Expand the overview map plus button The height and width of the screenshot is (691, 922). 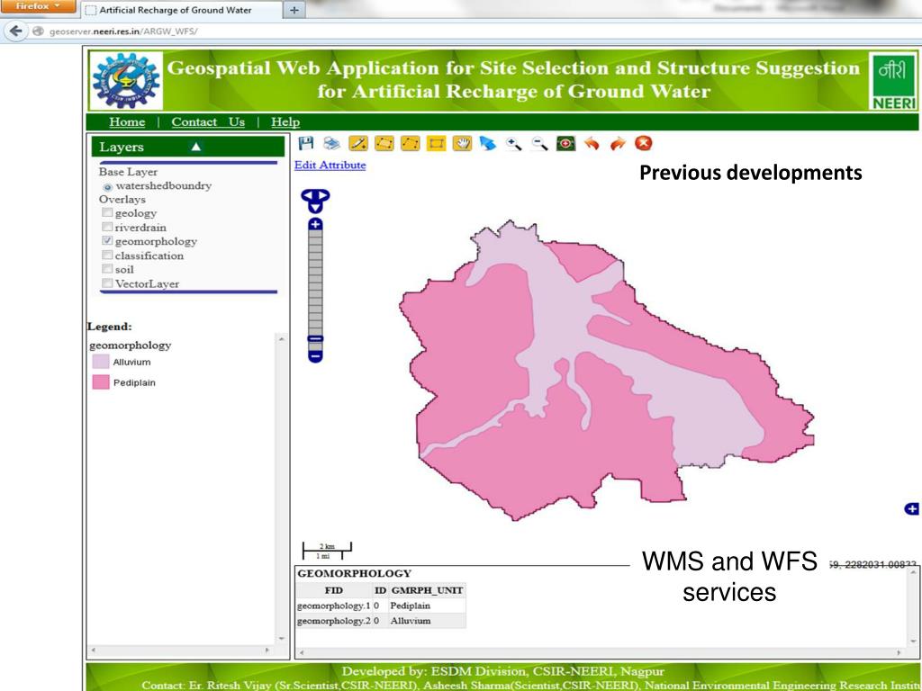(911, 509)
